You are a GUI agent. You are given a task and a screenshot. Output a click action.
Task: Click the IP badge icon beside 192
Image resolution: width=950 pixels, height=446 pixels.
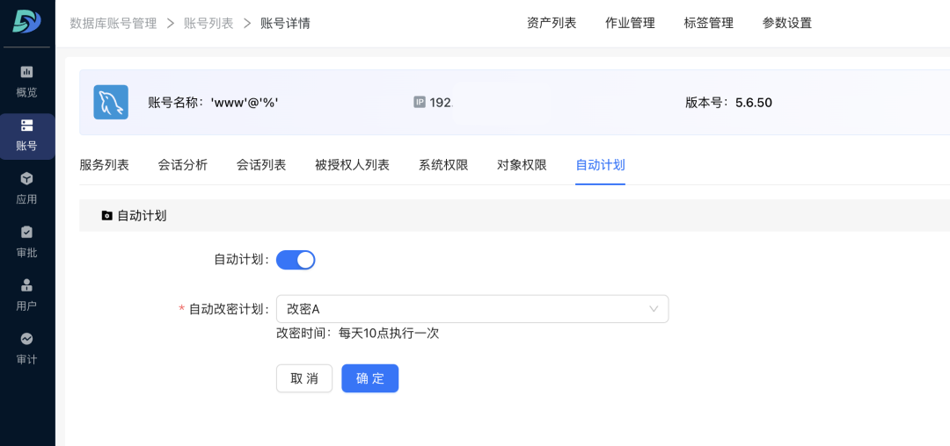pos(420,103)
